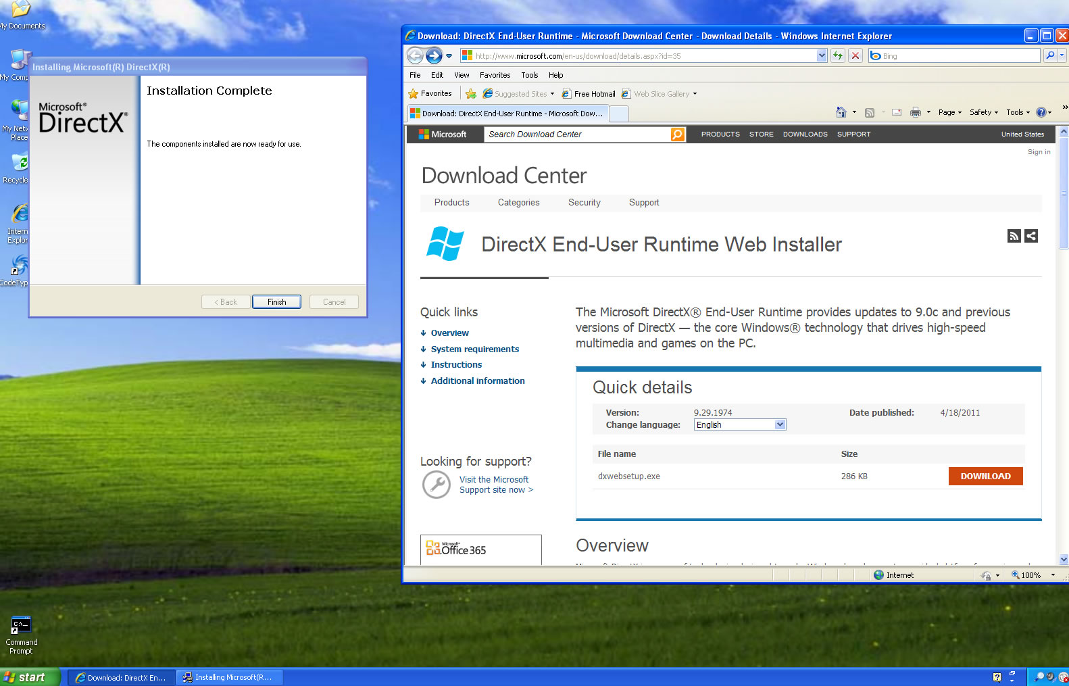The image size is (1069, 686).
Task: Click the Read Mail icon
Action: [x=897, y=112]
